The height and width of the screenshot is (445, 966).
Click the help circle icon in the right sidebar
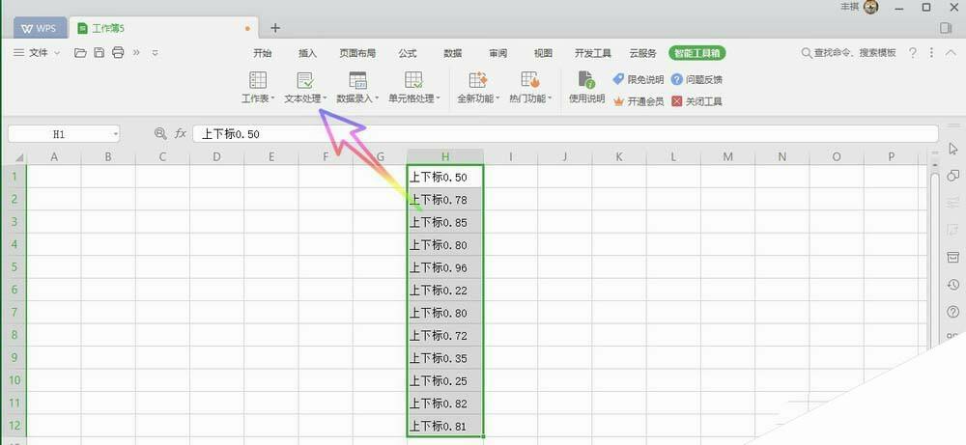click(x=953, y=312)
